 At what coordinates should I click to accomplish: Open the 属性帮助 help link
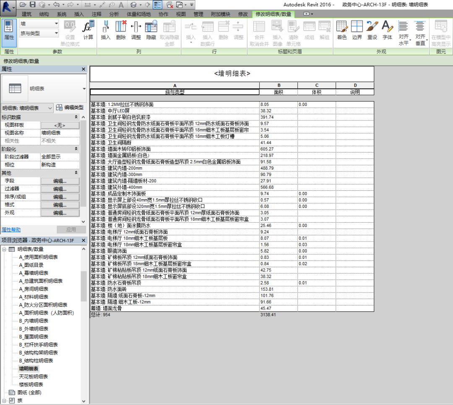[11, 230]
